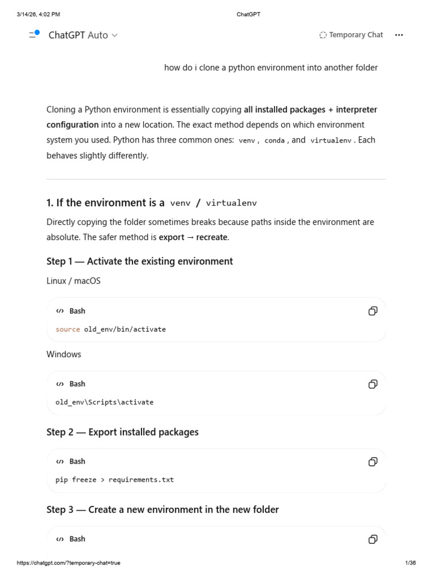Image resolution: width=433 pixels, height=577 pixels.
Task: Click the Step 1 heading text
Action: tap(139, 261)
